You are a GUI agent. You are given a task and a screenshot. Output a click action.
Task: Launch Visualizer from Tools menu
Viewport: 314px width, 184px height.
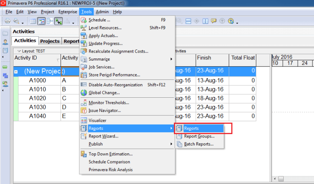127,120
